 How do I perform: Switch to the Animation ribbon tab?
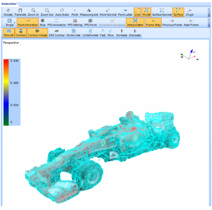[9, 4]
